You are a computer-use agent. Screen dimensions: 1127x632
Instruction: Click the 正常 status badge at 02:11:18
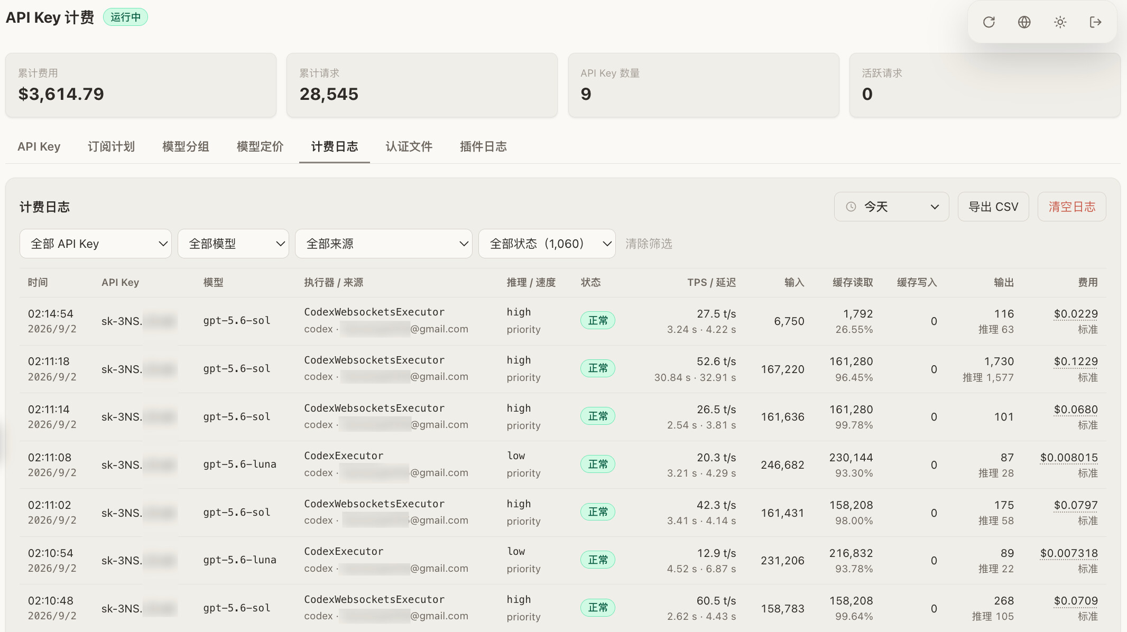click(x=598, y=368)
